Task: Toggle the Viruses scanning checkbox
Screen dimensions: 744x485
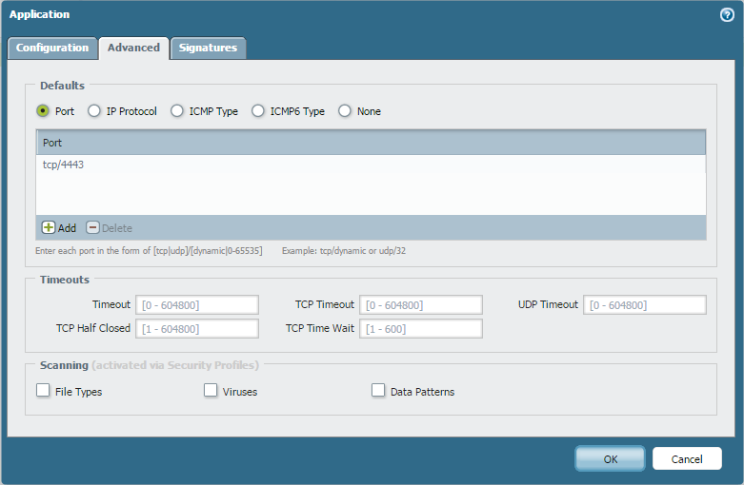Action: 211,391
